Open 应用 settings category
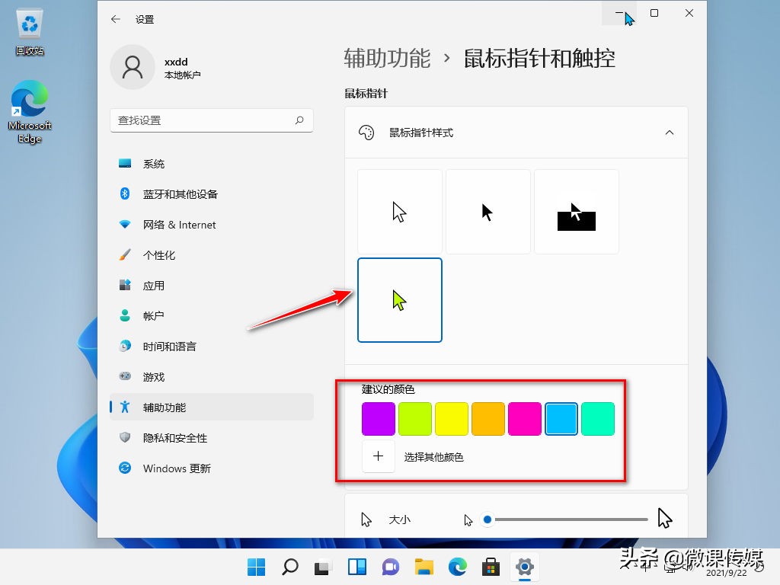The height and width of the screenshot is (585, 780). click(x=212, y=286)
